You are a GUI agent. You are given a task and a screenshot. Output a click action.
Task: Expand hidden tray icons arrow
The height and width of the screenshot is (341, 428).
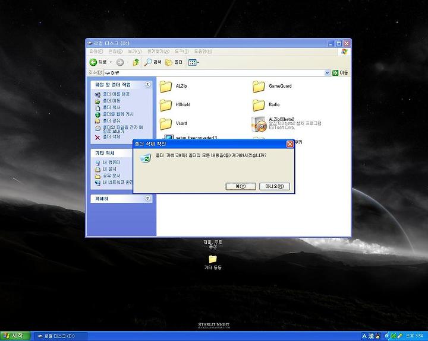[387, 336]
